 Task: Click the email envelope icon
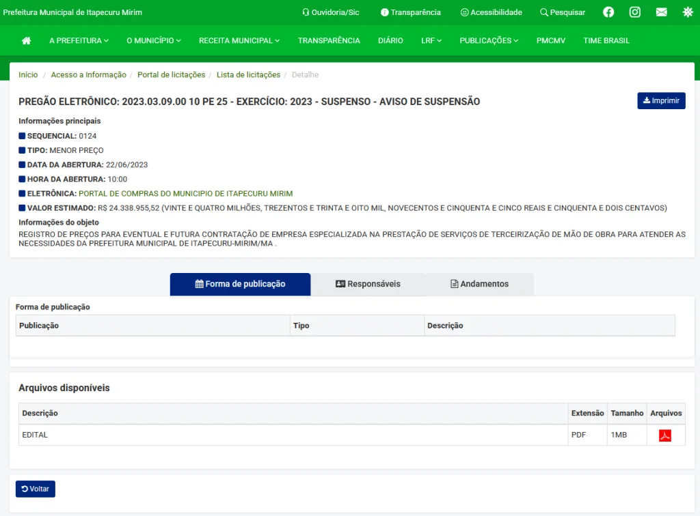click(x=661, y=12)
